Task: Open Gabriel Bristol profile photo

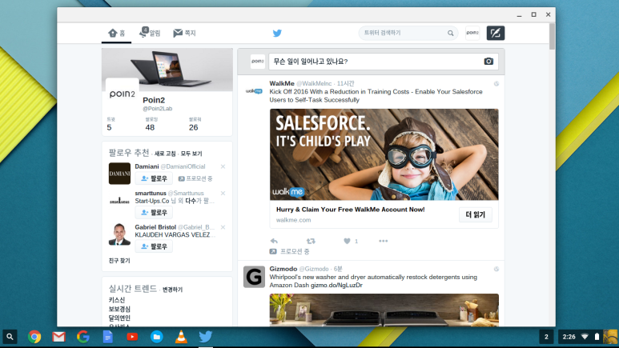Action: (119, 234)
